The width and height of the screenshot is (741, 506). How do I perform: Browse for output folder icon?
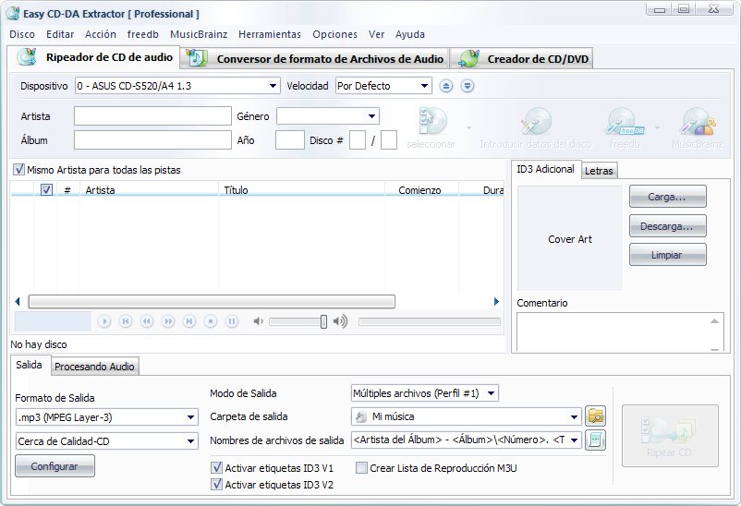[596, 416]
